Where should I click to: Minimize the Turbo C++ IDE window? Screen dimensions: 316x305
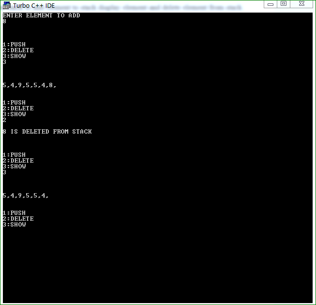click(271, 4)
